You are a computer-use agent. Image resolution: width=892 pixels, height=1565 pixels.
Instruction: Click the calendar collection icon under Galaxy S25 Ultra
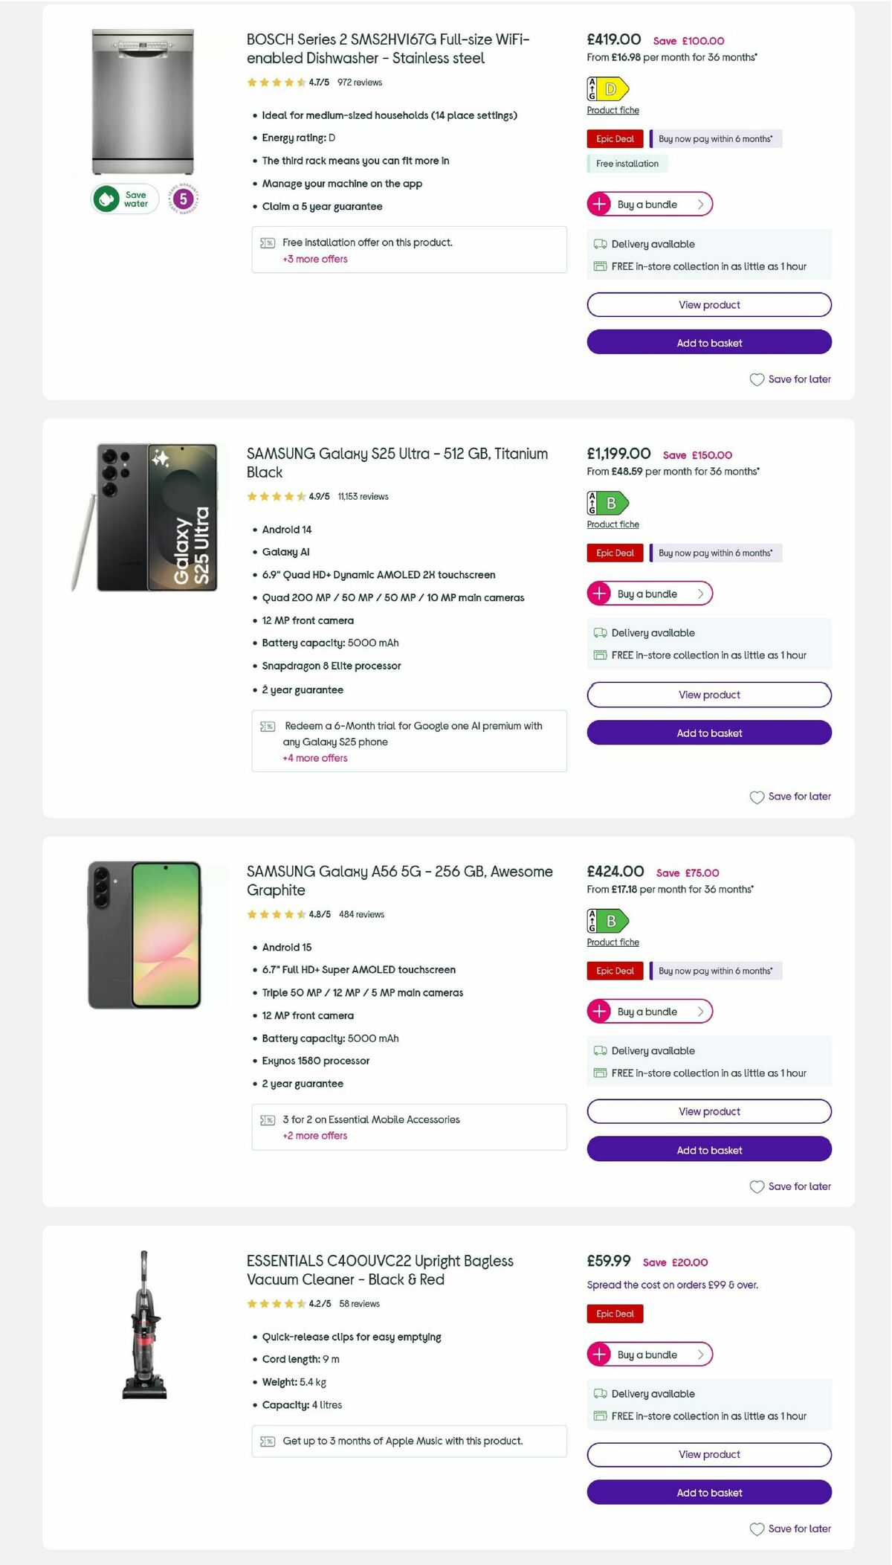pyautogui.click(x=601, y=655)
